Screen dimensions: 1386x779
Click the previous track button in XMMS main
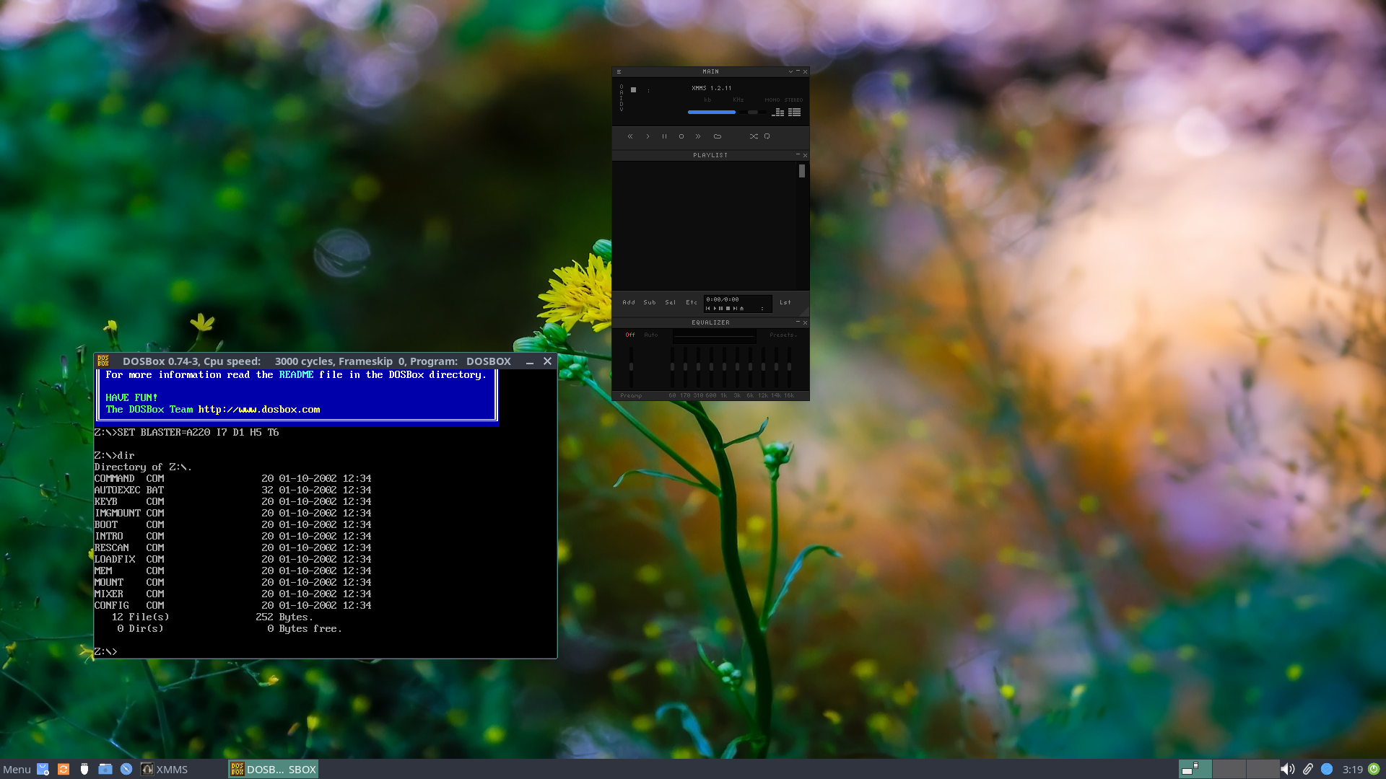630,136
